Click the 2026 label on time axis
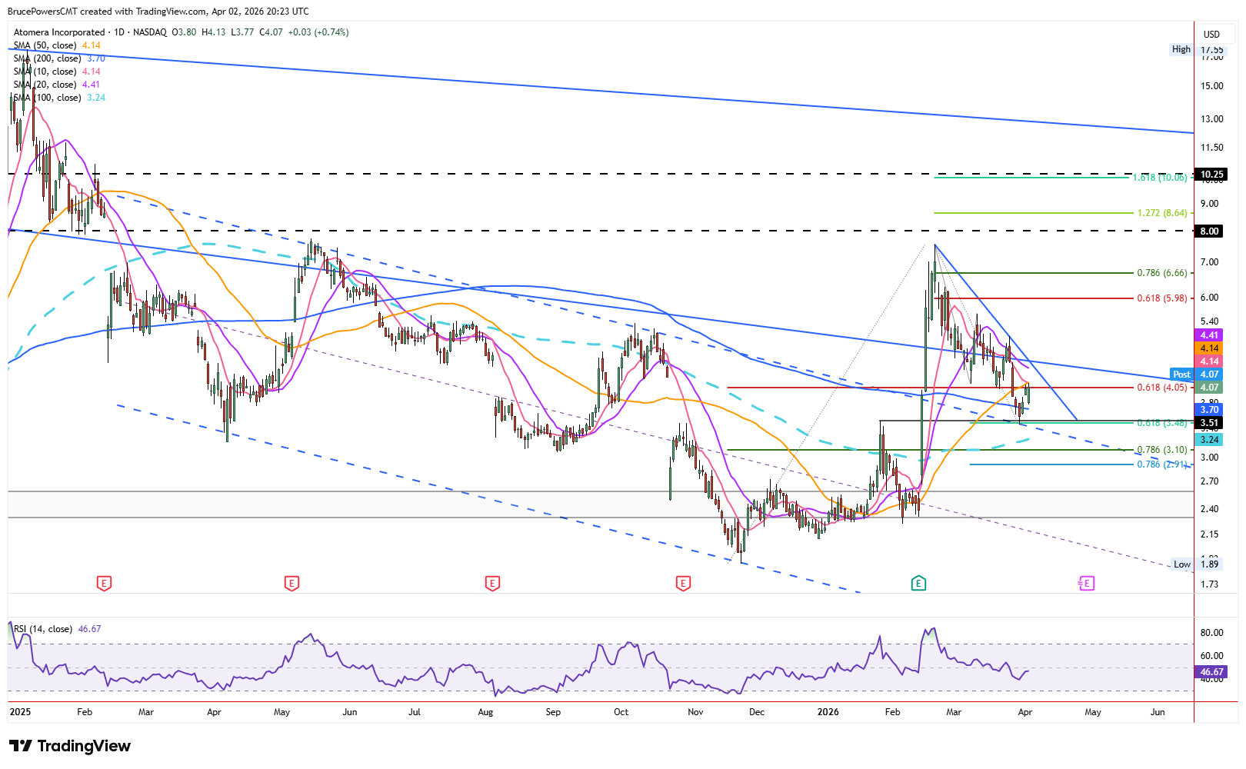 point(828,712)
